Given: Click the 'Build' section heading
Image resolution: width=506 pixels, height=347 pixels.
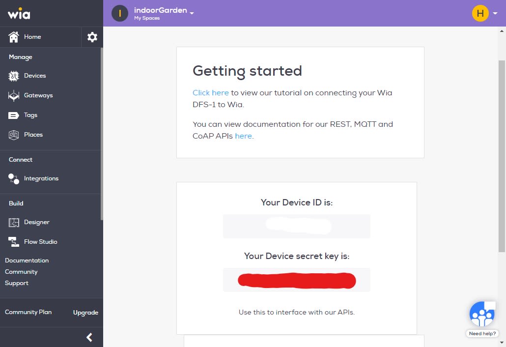Looking at the screenshot, I should 16,203.
